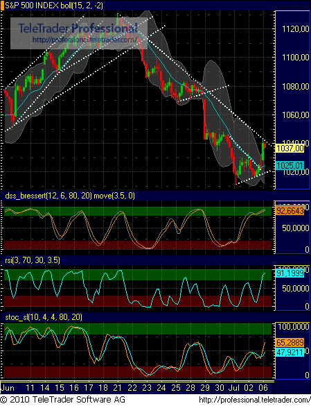Click the 1060,00 price axis label
Image resolution: width=311 pixels, height=406 pixels.
point(296,115)
